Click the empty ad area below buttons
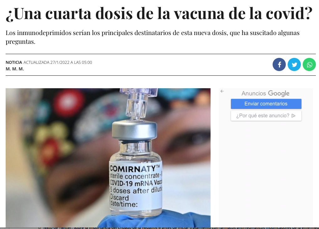319x229 pixels. pyautogui.click(x=266, y=175)
